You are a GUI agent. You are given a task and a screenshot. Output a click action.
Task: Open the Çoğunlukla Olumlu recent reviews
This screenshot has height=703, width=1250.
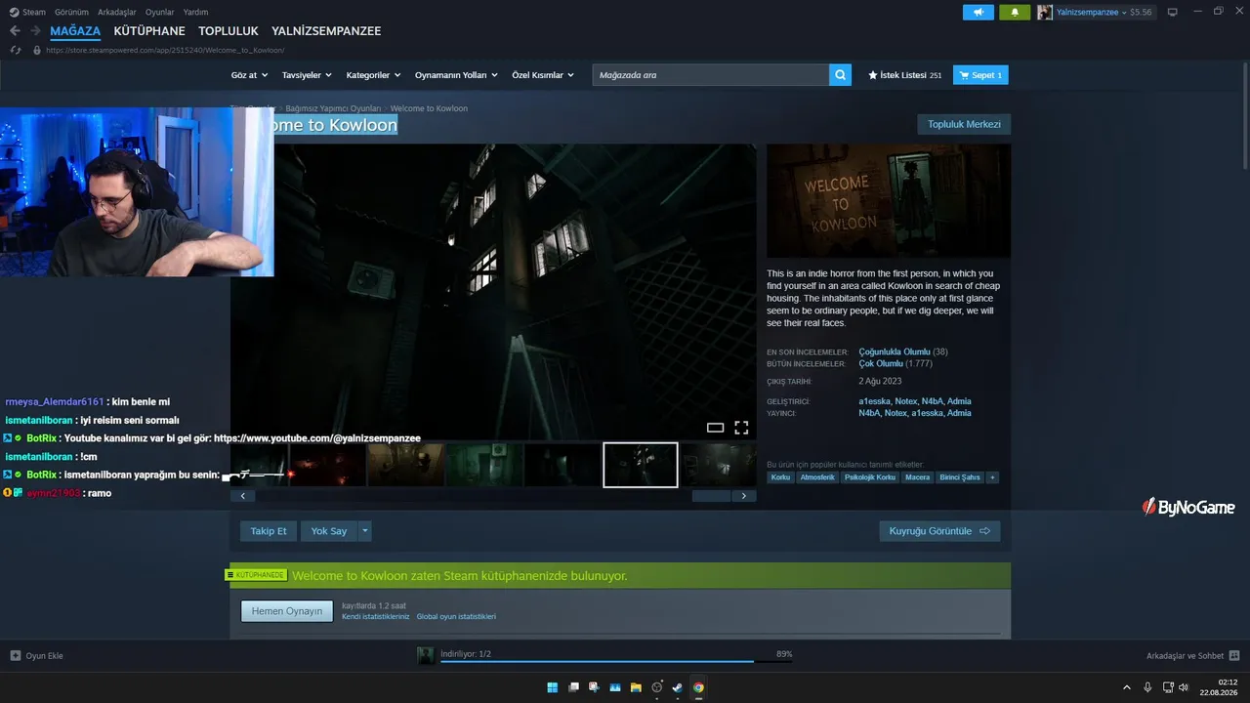895,351
